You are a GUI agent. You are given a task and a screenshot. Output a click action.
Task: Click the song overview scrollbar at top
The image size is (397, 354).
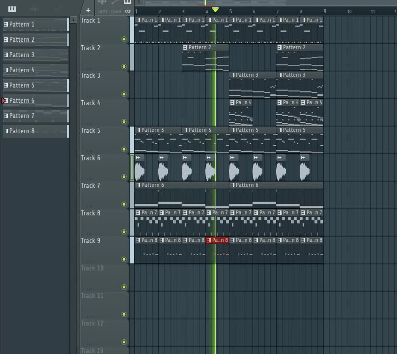pos(216,2)
